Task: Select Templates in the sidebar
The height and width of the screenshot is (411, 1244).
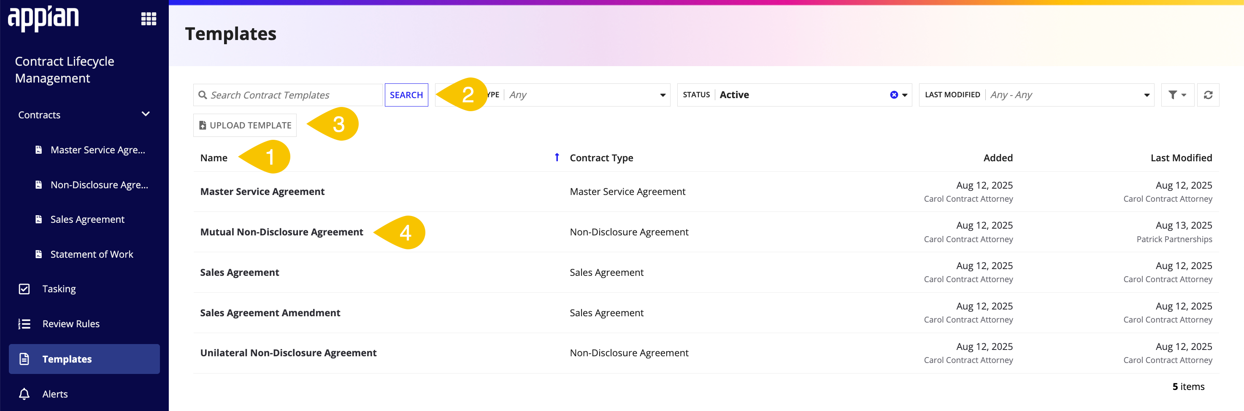Action: (x=84, y=359)
